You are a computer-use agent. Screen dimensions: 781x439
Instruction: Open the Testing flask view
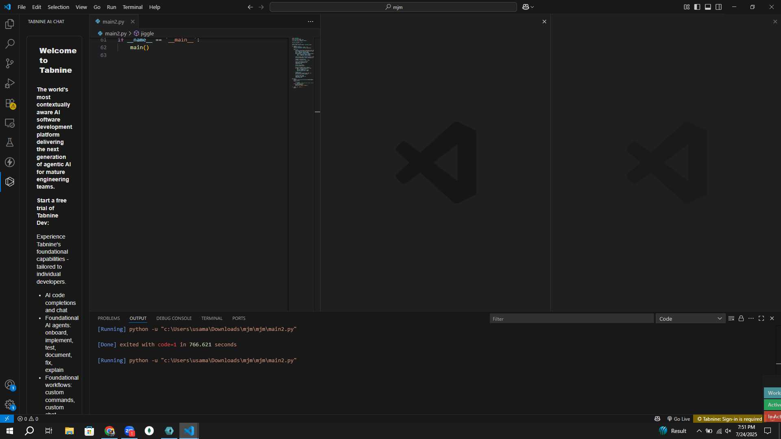10,142
